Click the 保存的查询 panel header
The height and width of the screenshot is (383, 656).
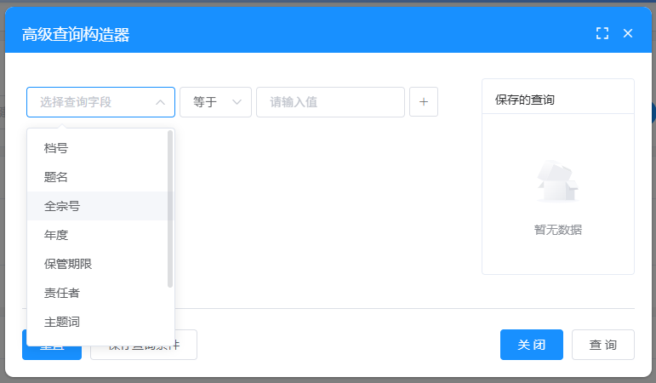(557, 100)
